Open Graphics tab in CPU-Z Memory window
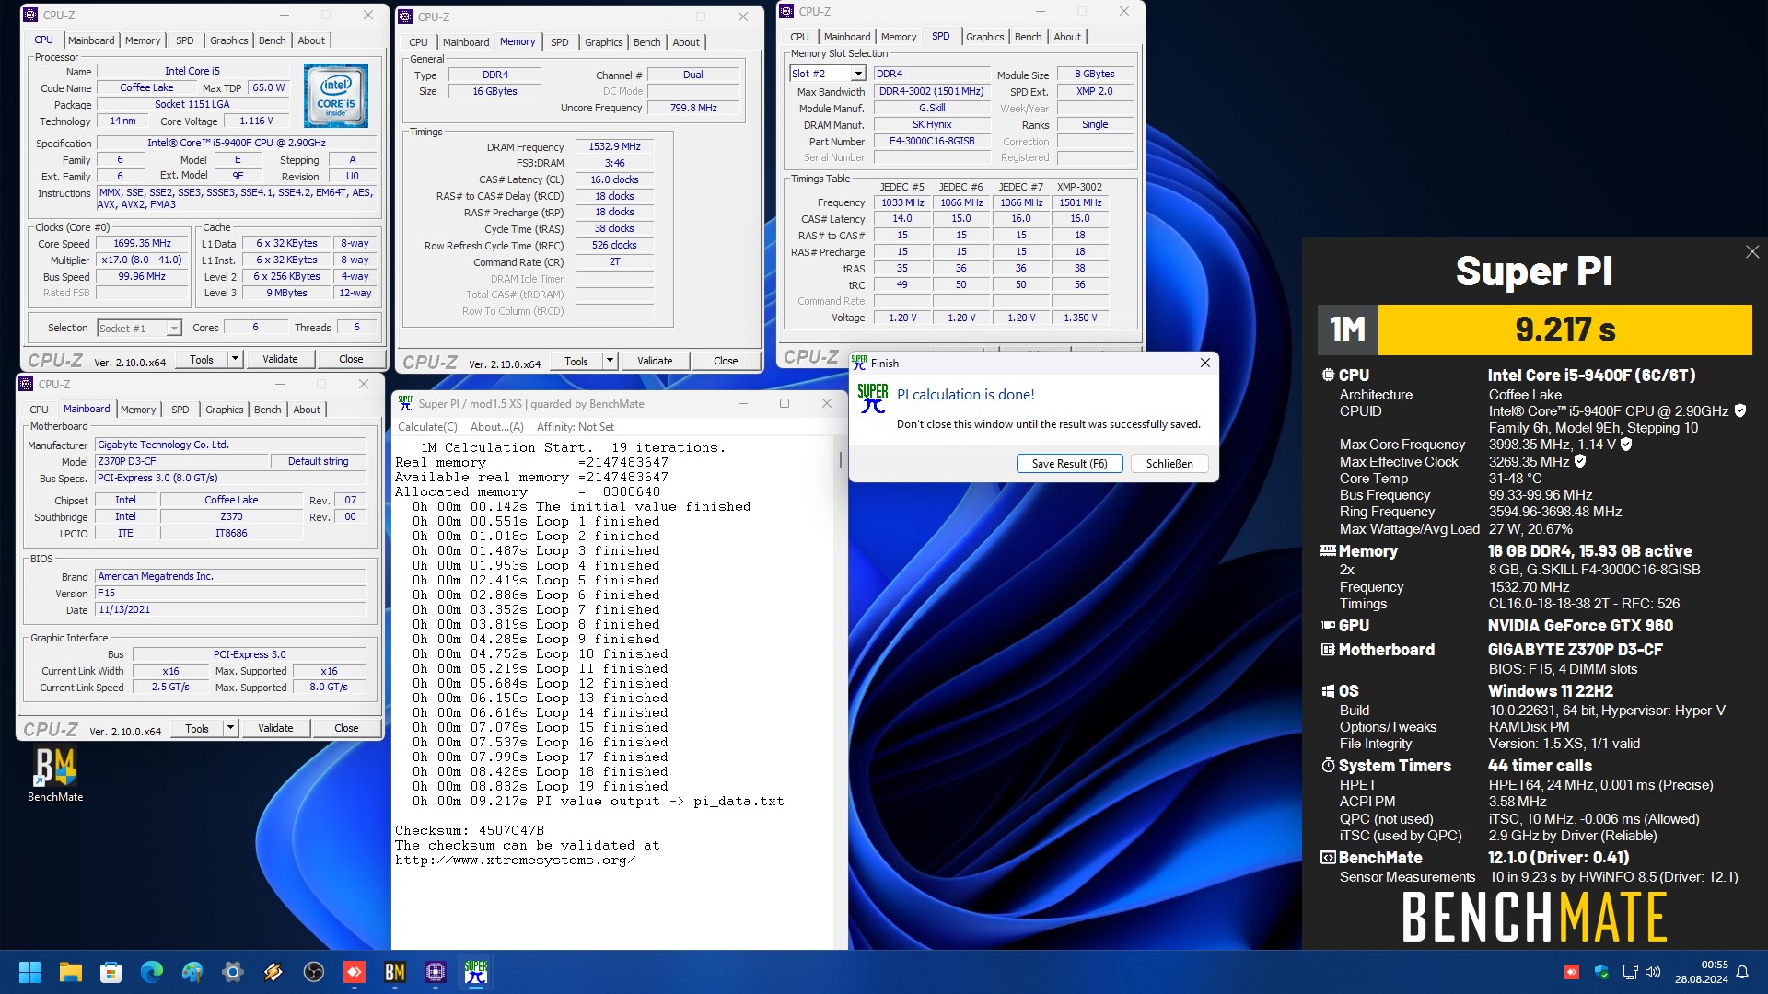Image resolution: width=1768 pixels, height=994 pixels. coord(603,42)
